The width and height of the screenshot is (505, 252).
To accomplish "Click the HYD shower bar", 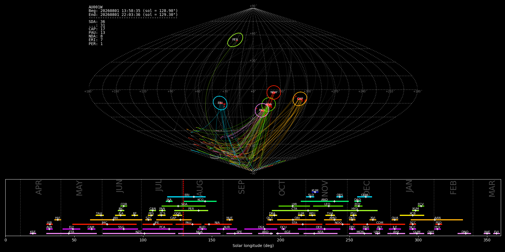I will (x=355, y=211).
